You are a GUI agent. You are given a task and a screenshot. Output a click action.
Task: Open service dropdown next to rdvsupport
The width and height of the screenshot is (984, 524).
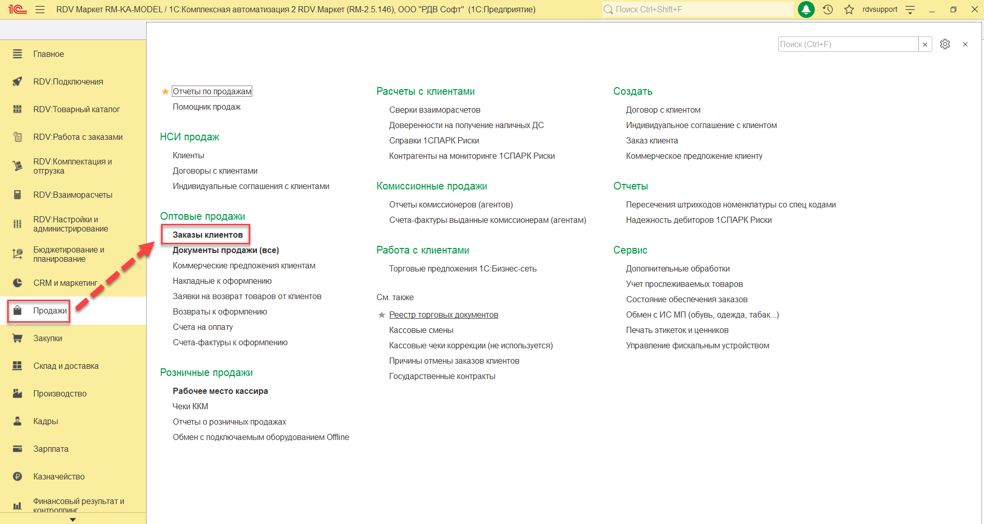(x=910, y=9)
